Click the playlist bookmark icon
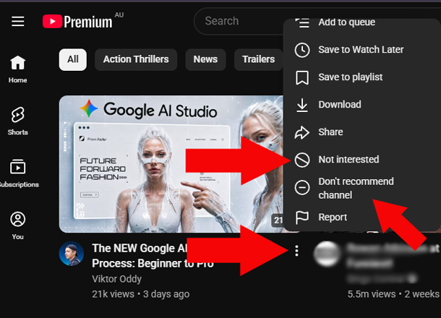The height and width of the screenshot is (318, 441). (302, 77)
